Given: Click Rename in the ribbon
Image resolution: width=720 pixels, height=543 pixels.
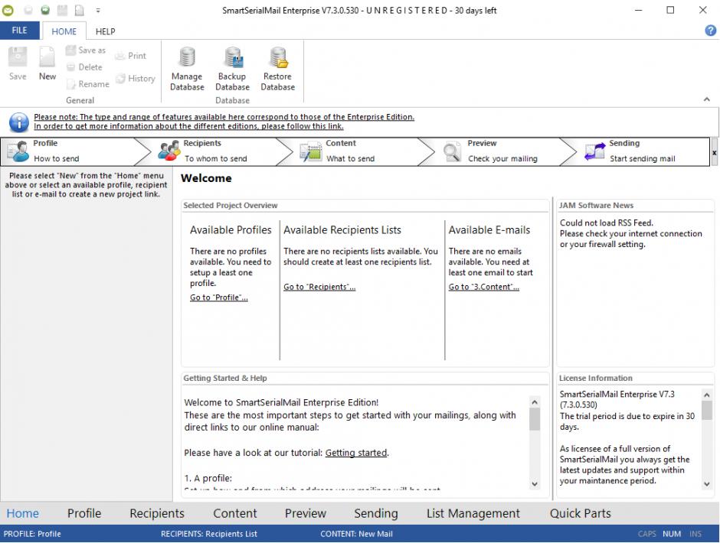Looking at the screenshot, I should click(x=88, y=84).
